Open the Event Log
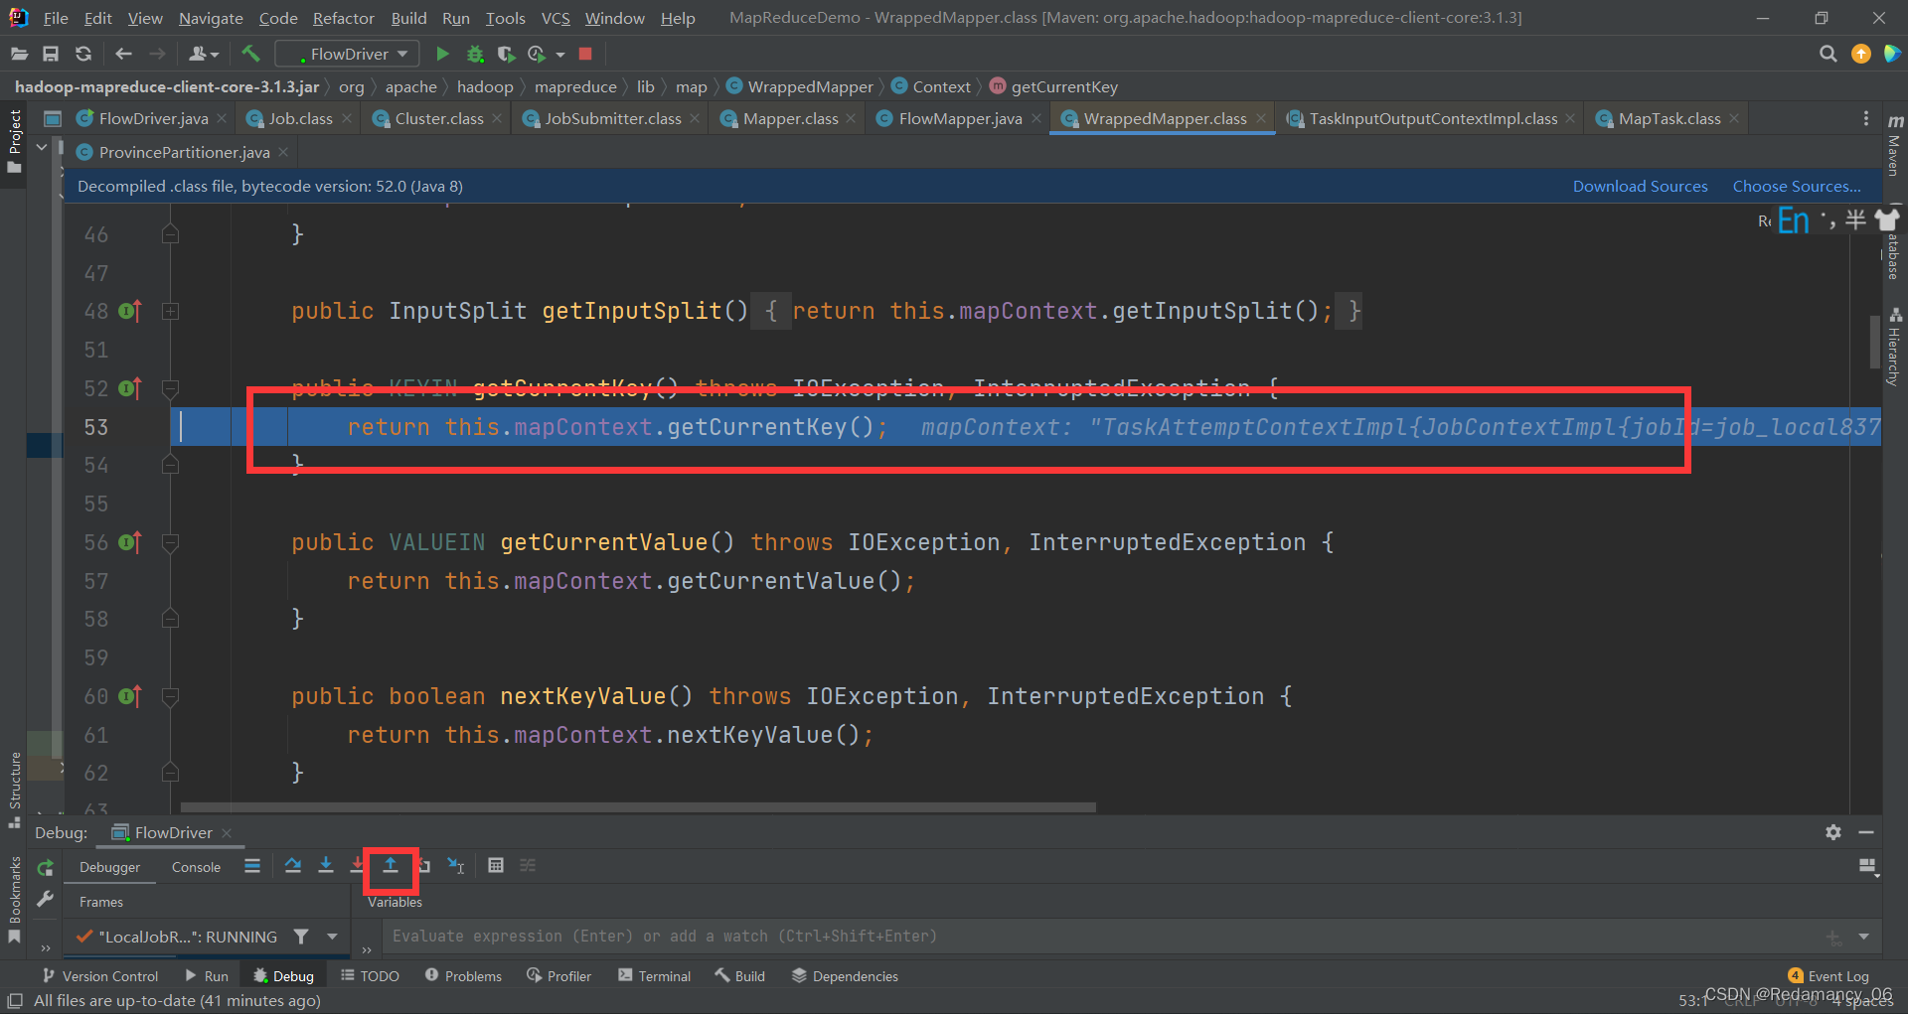Viewport: 1908px width, 1014px height. [1828, 976]
